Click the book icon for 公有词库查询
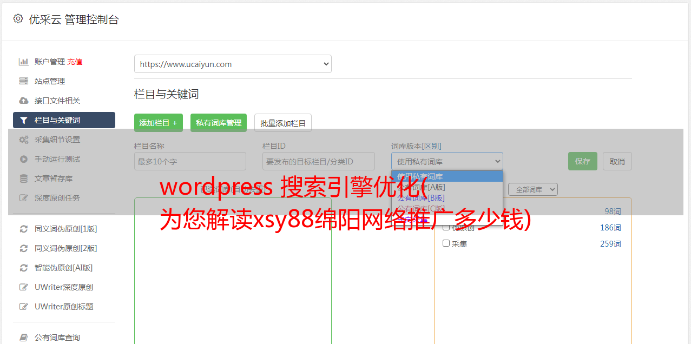The image size is (691, 344). pos(24,338)
